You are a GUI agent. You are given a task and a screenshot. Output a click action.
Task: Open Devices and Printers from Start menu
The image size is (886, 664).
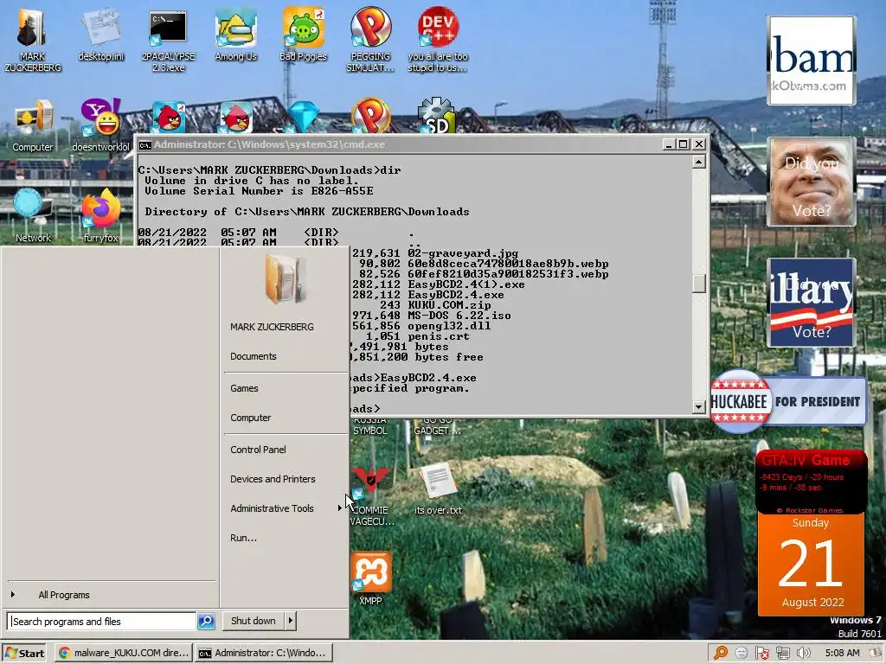coord(273,479)
